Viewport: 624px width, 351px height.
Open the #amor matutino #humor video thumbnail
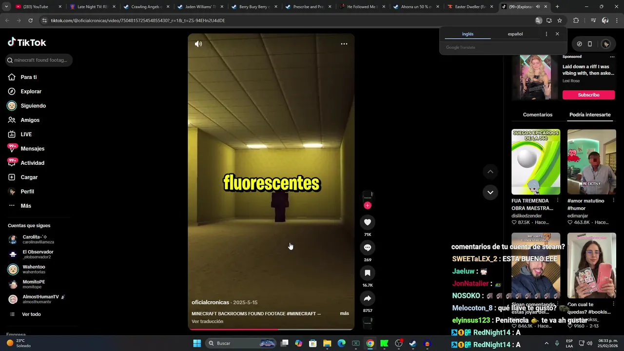[x=591, y=162]
